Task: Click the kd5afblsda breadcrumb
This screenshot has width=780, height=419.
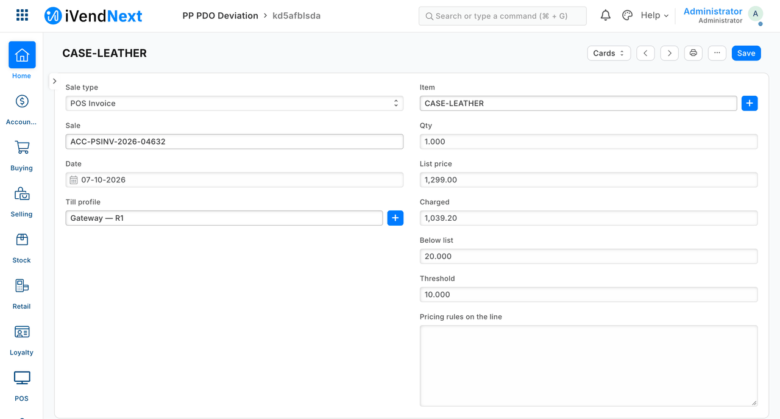Action: click(x=296, y=16)
